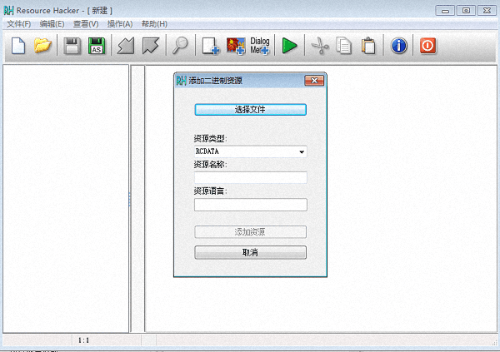Click the scissors cut icon
This screenshot has height=352, width=500.
(319, 46)
